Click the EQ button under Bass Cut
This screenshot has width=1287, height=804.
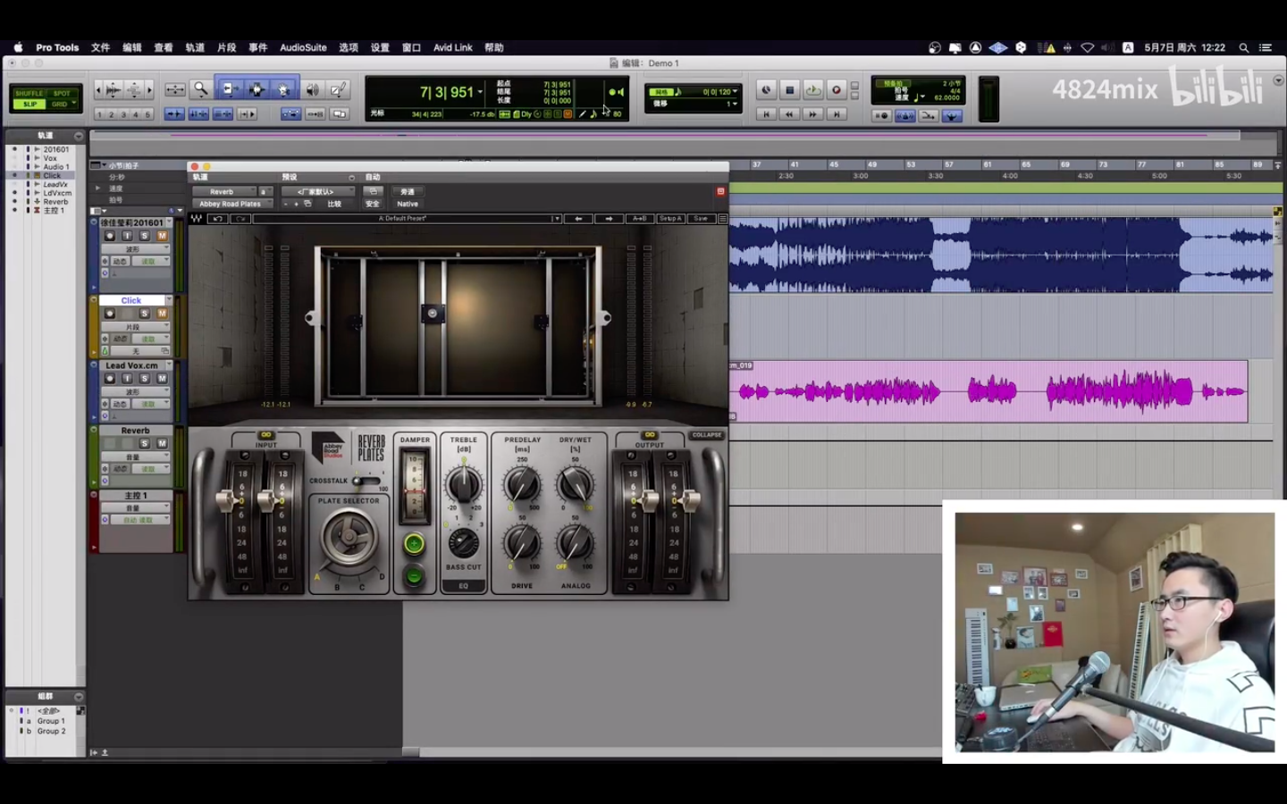coord(463,586)
